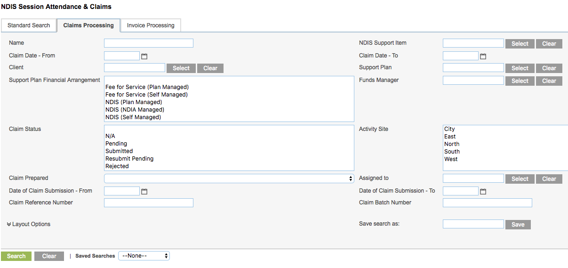The height and width of the screenshot is (268, 568).
Task: Focus the Claim Date - From field
Action: 122,56
